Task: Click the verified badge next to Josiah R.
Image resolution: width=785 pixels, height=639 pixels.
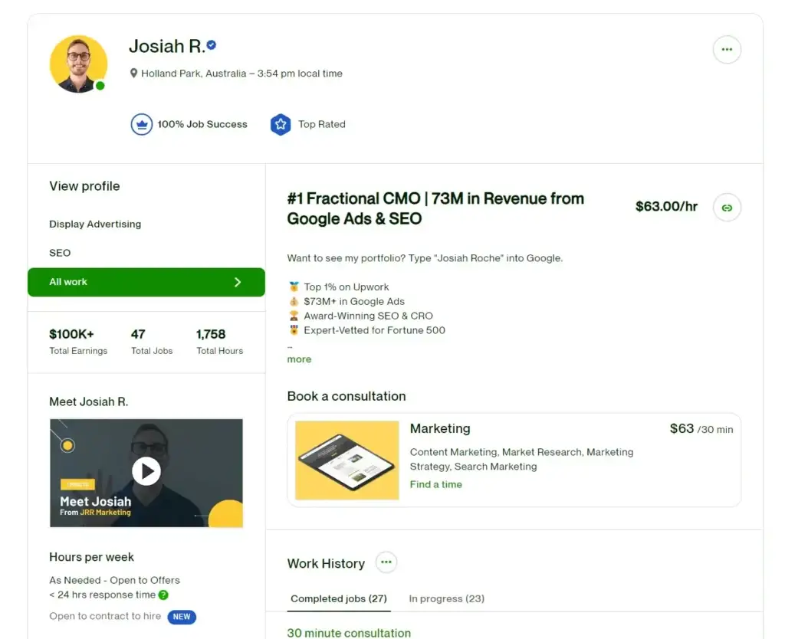Action: tap(210, 45)
